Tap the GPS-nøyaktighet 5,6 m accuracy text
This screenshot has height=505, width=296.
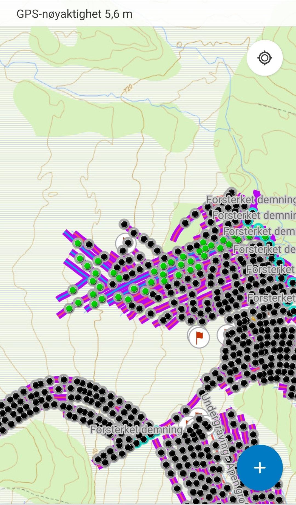[x=74, y=14]
